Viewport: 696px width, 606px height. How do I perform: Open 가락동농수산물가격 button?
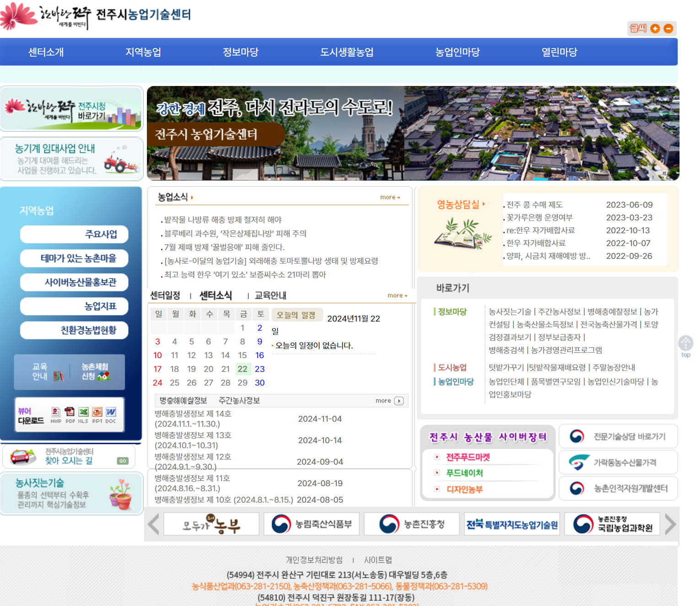click(x=618, y=462)
